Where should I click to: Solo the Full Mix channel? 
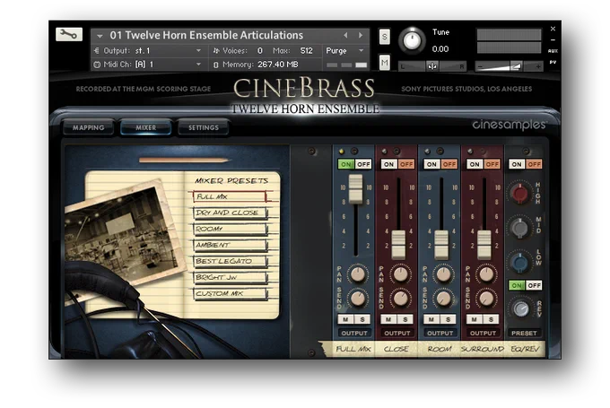(362, 319)
